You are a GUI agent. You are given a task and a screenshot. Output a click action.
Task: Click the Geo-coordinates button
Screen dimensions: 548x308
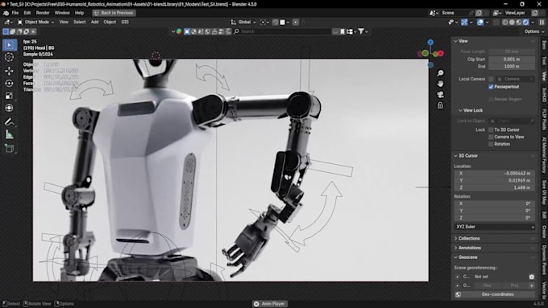point(497,294)
